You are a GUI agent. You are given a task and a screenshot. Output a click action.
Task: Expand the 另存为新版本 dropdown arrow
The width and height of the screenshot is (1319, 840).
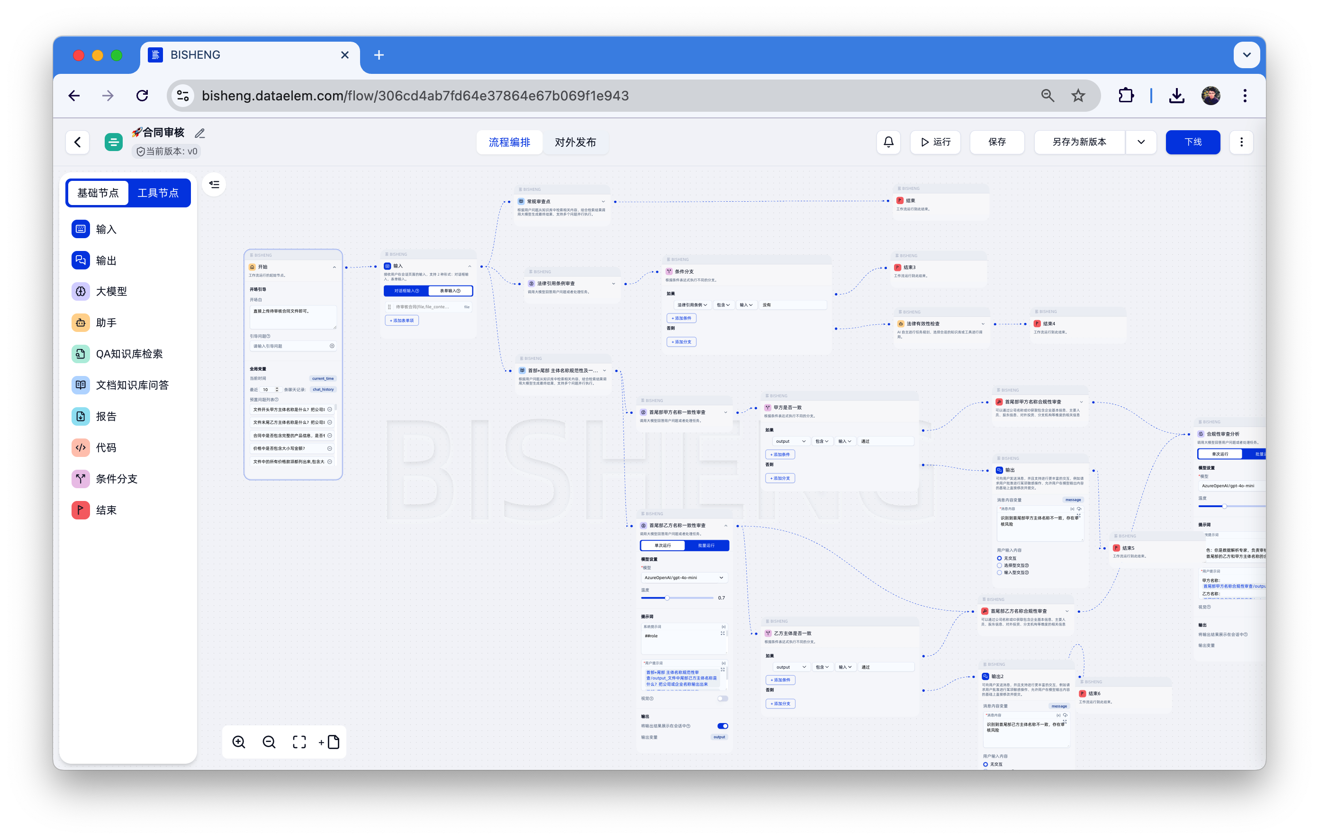tap(1141, 142)
